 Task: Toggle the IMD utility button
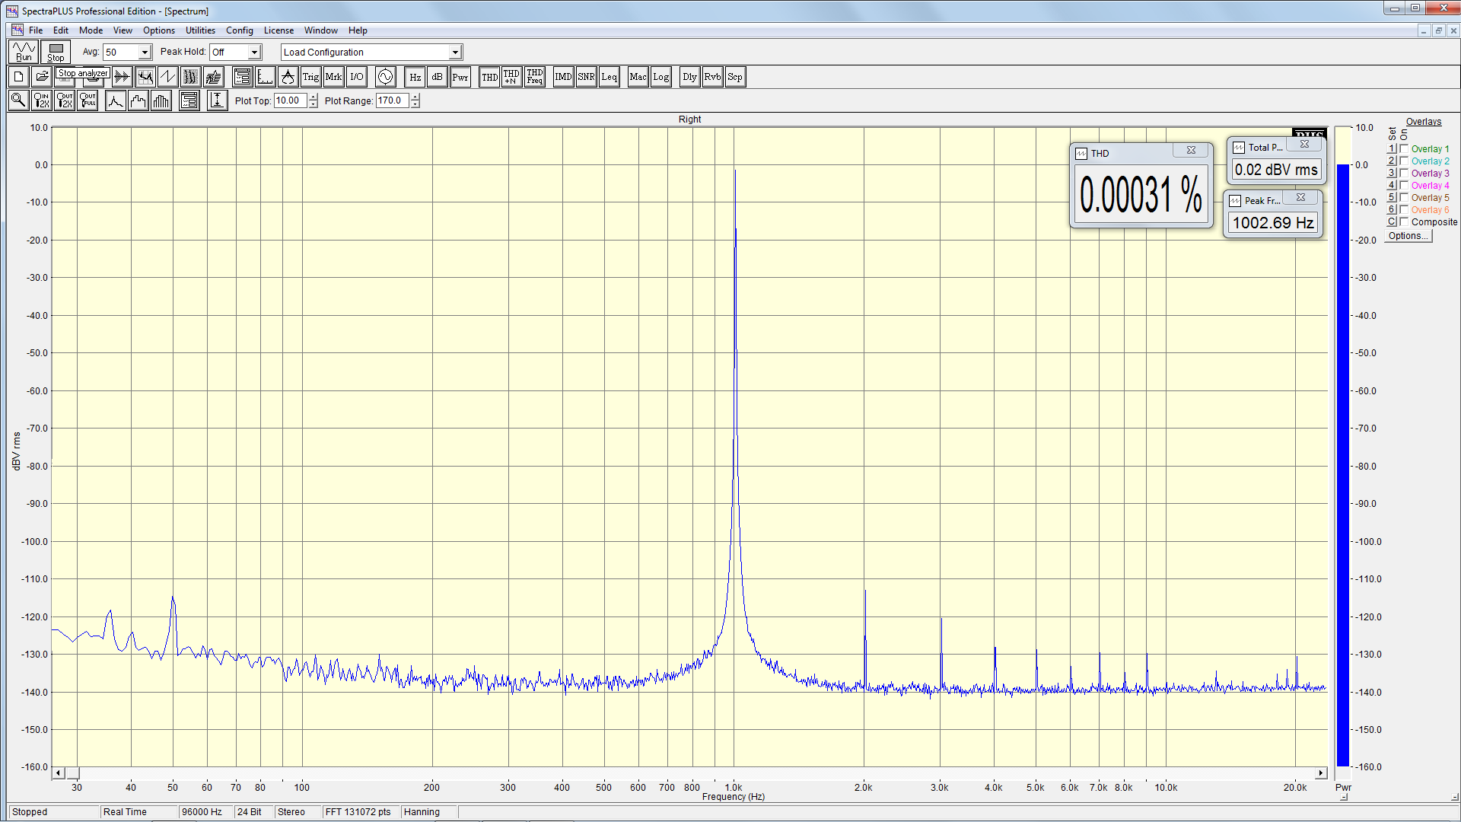pos(563,77)
